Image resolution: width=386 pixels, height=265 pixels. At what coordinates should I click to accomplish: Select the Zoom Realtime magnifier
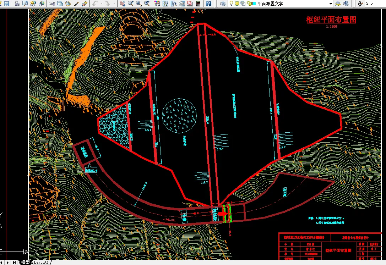131,4
